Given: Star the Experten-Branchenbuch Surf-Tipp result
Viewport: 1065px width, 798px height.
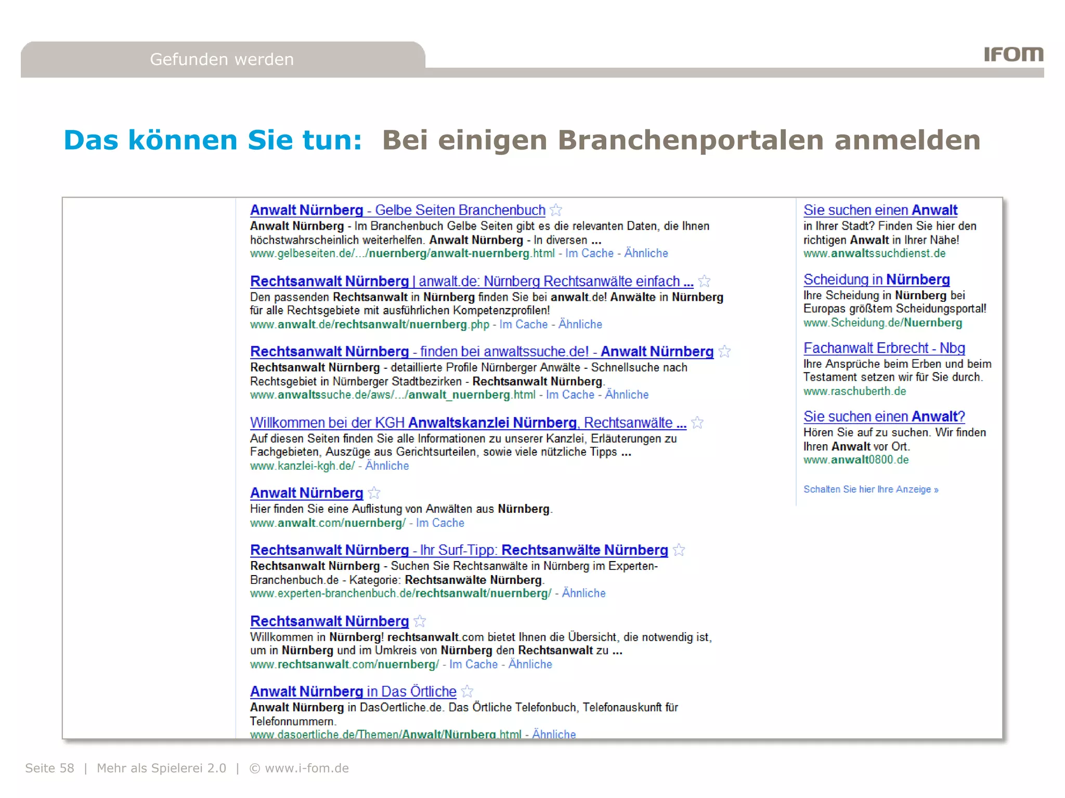Looking at the screenshot, I should 679,550.
